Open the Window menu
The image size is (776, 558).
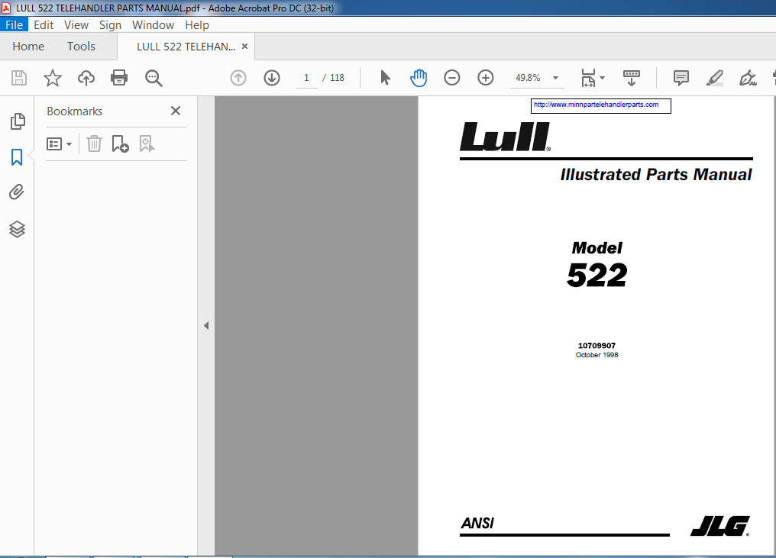(153, 24)
